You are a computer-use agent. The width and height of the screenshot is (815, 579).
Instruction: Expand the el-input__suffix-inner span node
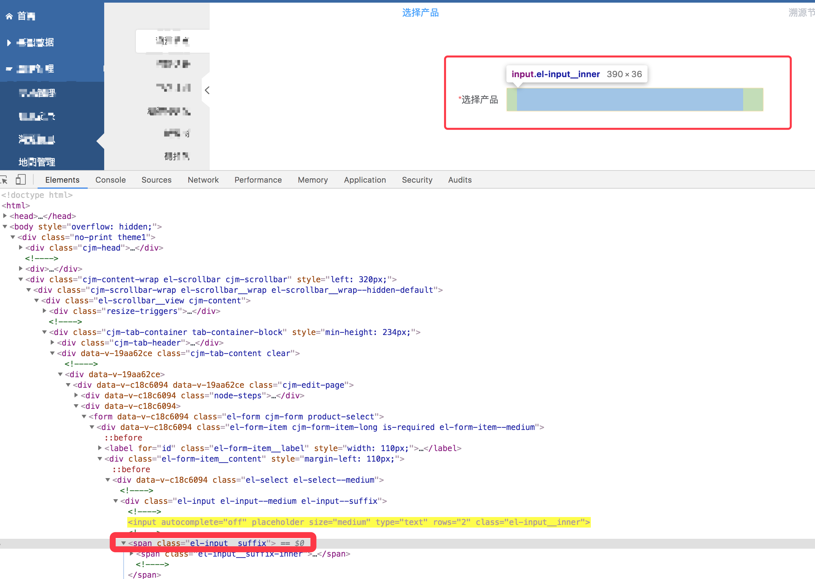click(x=132, y=554)
